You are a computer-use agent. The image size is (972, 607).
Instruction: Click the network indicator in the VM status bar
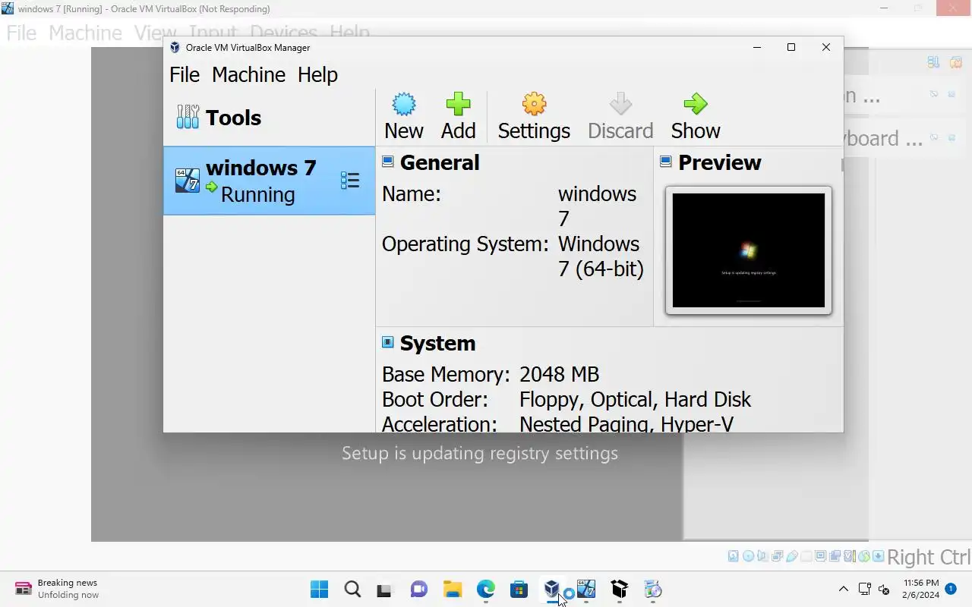(x=777, y=556)
